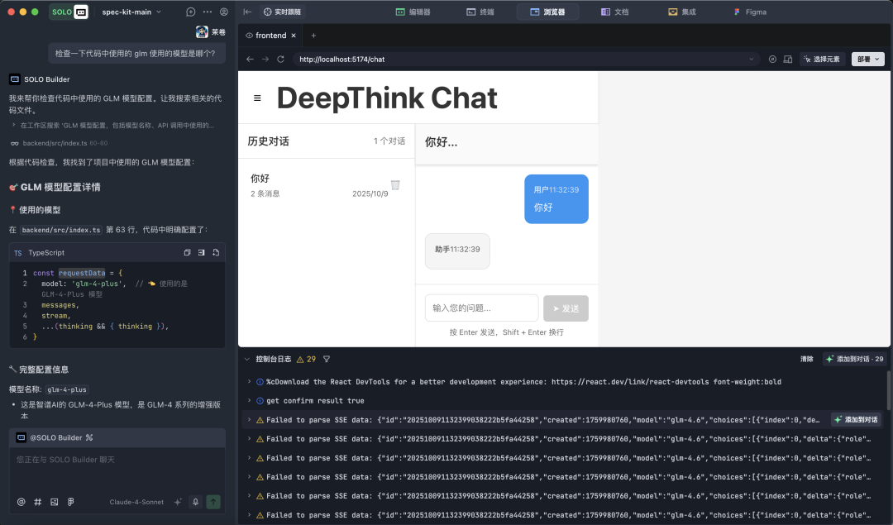Go forward in the embedded browser
Image resolution: width=893 pixels, height=525 pixels.
[x=265, y=60]
